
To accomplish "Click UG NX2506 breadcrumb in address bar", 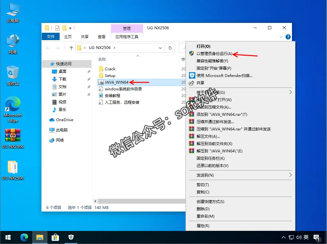I will (99, 48).
